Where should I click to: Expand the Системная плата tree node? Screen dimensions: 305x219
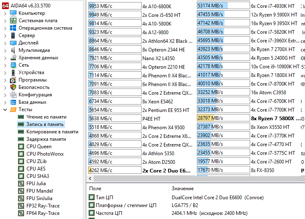point(5,21)
